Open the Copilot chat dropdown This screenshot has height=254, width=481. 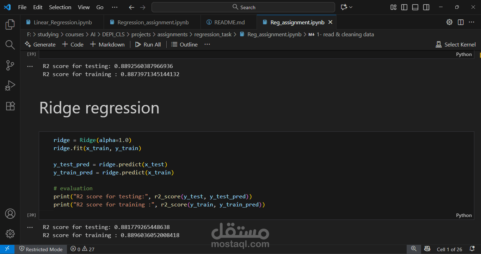351,7
